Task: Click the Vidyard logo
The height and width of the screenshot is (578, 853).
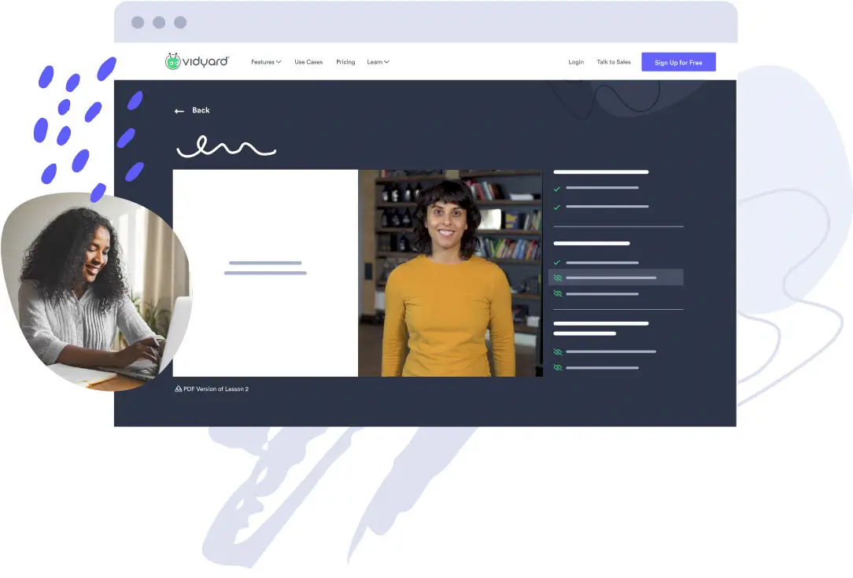Action: tap(197, 61)
